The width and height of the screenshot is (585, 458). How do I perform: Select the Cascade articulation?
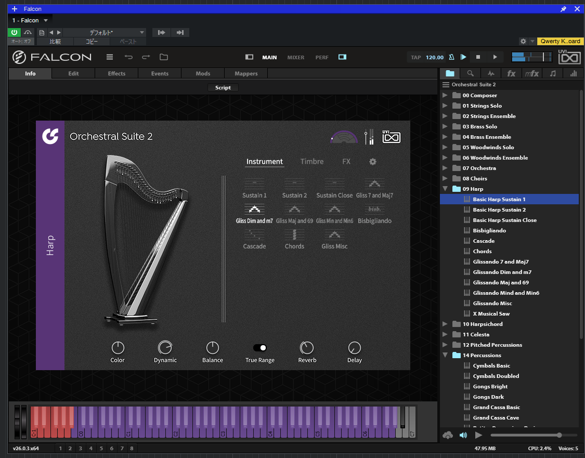click(254, 240)
